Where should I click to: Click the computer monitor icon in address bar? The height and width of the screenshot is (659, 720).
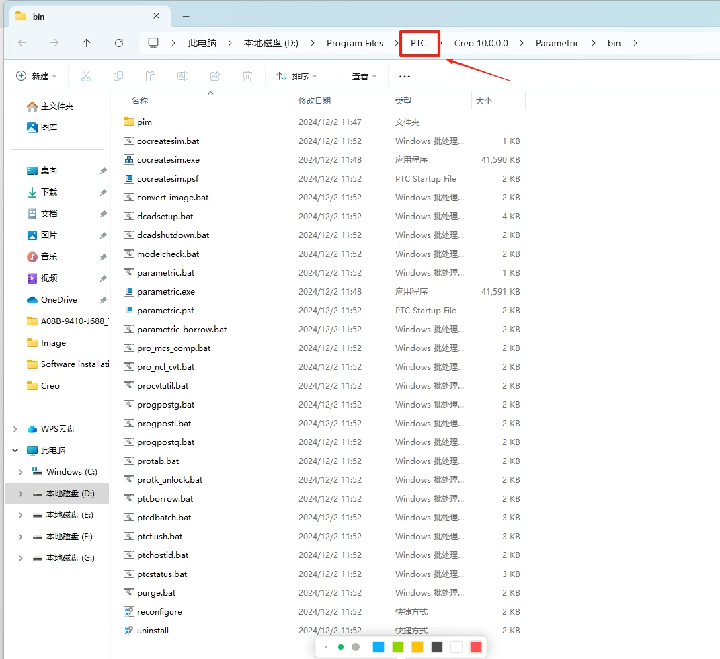(153, 43)
